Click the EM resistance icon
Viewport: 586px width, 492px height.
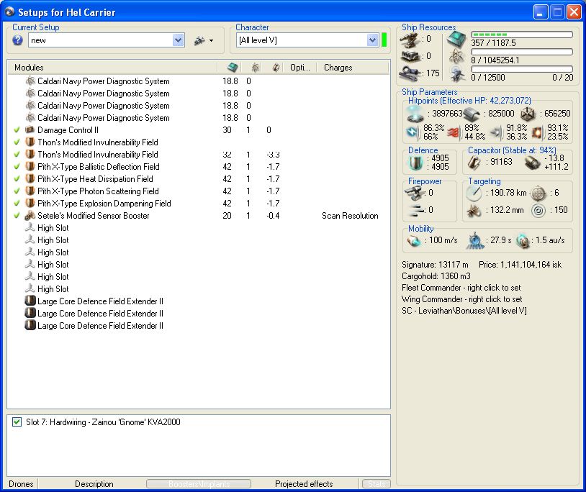coord(413,132)
